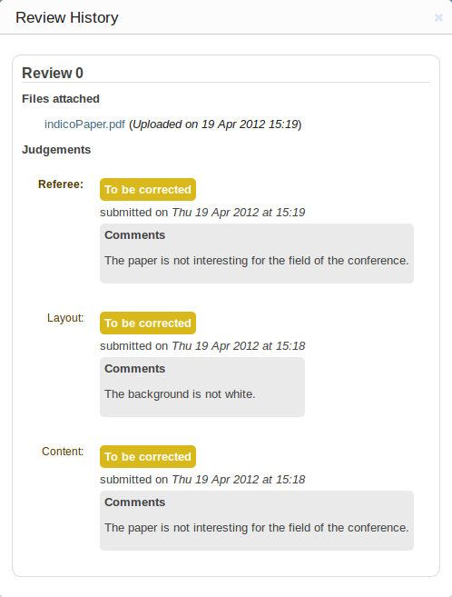
Task: Select the Review History dialog title
Action: point(67,17)
